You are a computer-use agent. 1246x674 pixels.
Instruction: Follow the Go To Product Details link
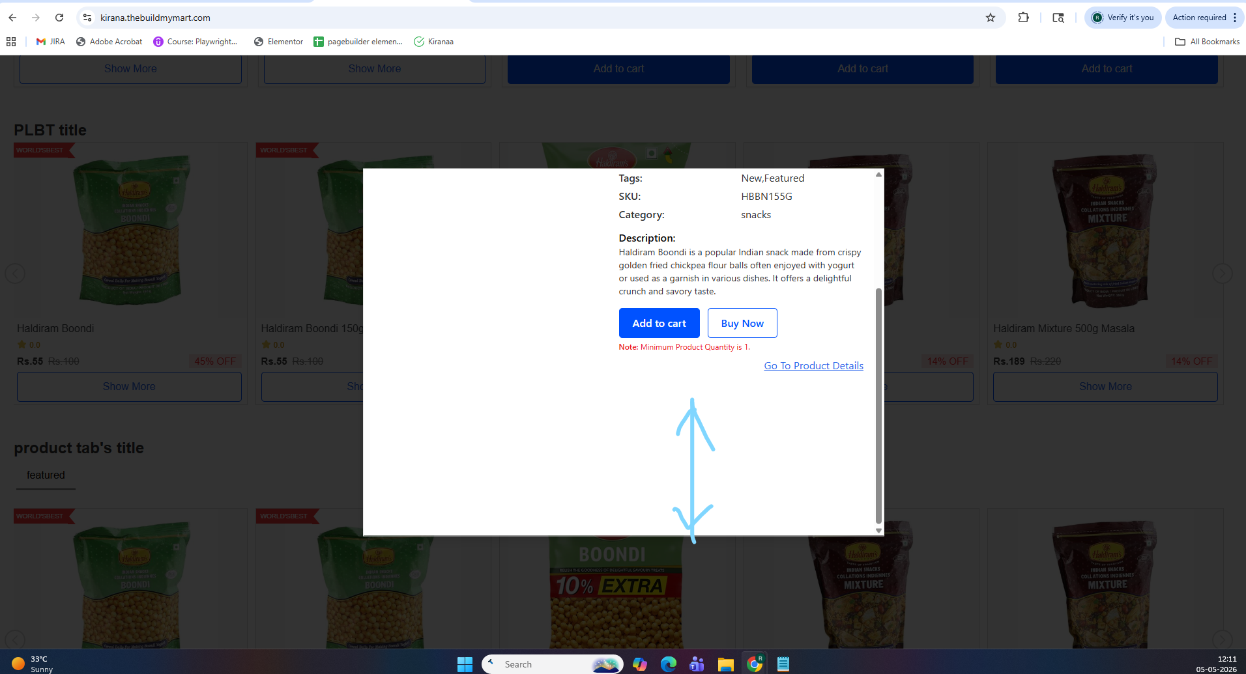pos(813,366)
